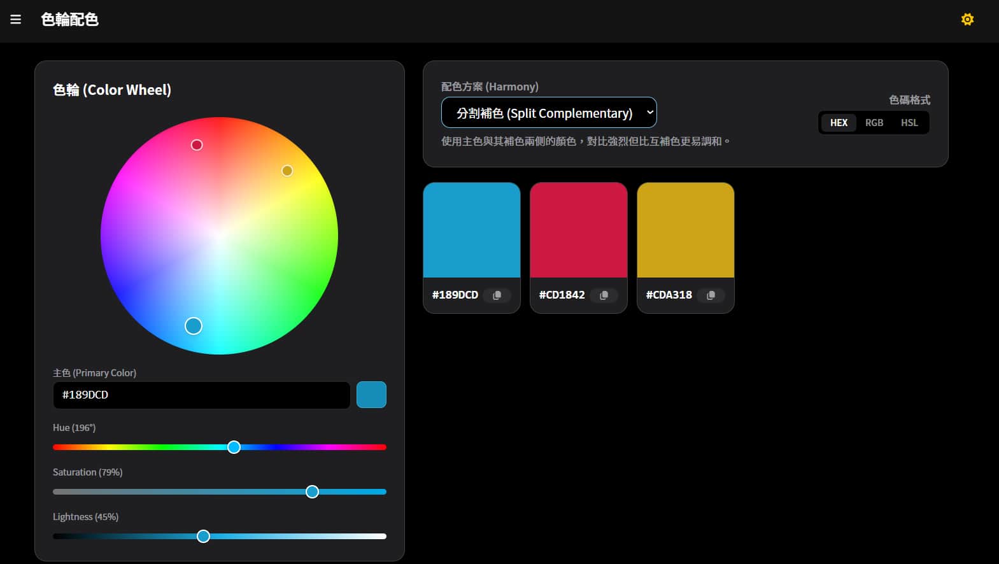999x564 pixels.
Task: Click the split complementary description text
Action: pyautogui.click(x=586, y=141)
